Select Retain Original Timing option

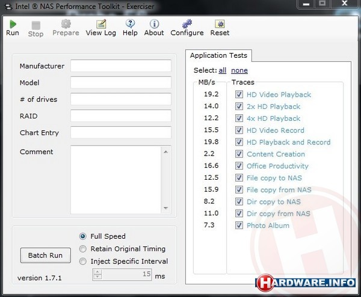coord(82,249)
